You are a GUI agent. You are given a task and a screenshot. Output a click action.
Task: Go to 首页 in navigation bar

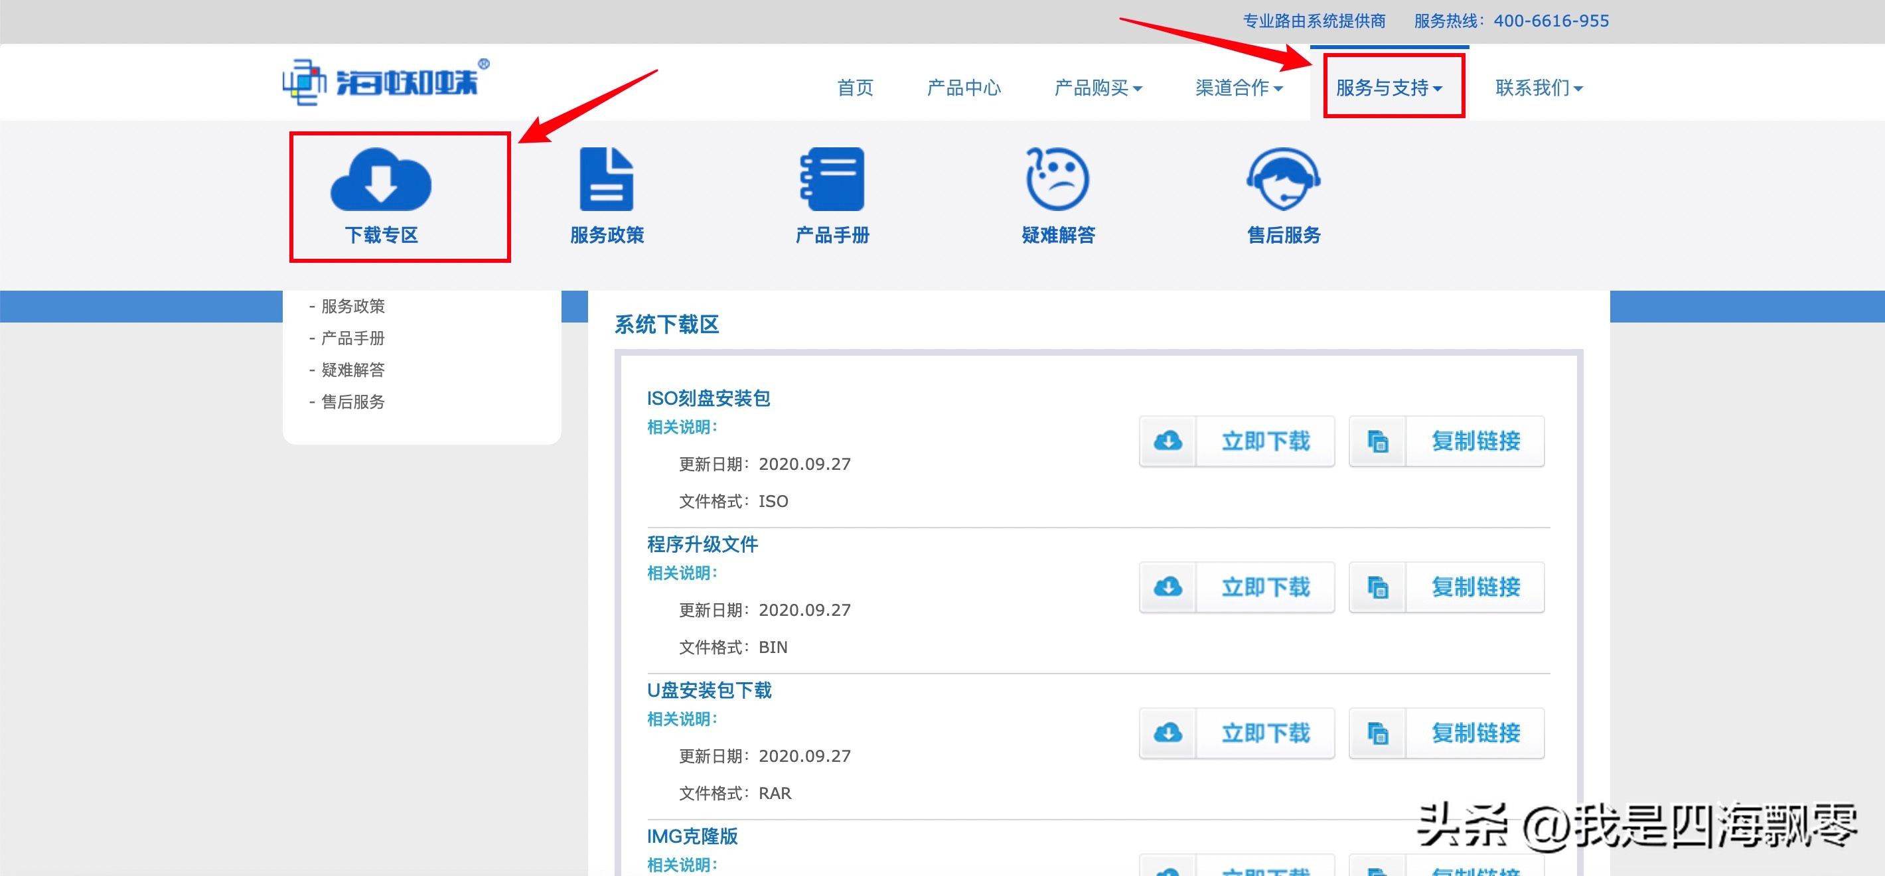click(855, 88)
